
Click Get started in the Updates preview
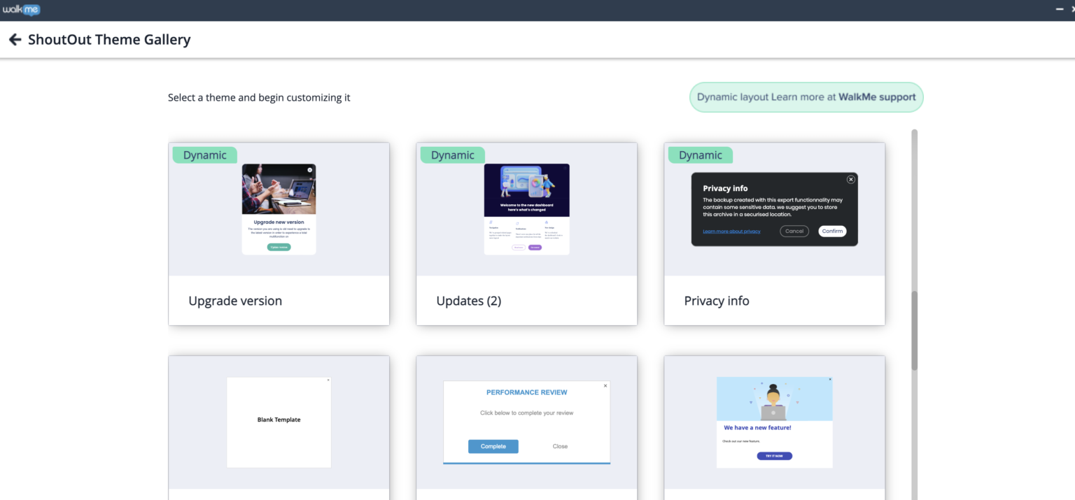point(535,247)
